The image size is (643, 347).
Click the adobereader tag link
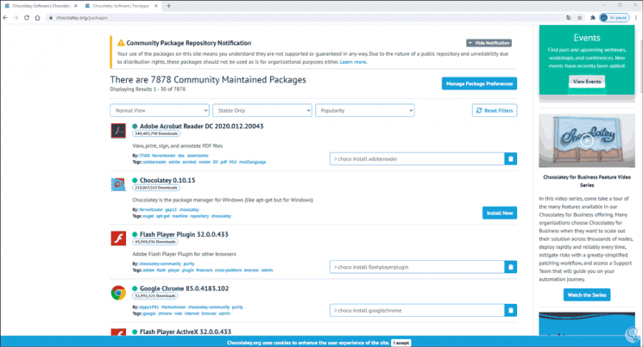[154, 162]
